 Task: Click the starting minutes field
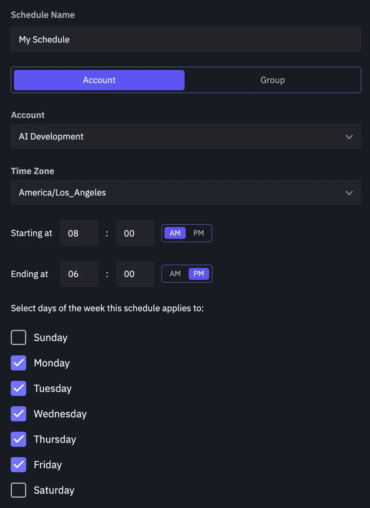tap(135, 233)
